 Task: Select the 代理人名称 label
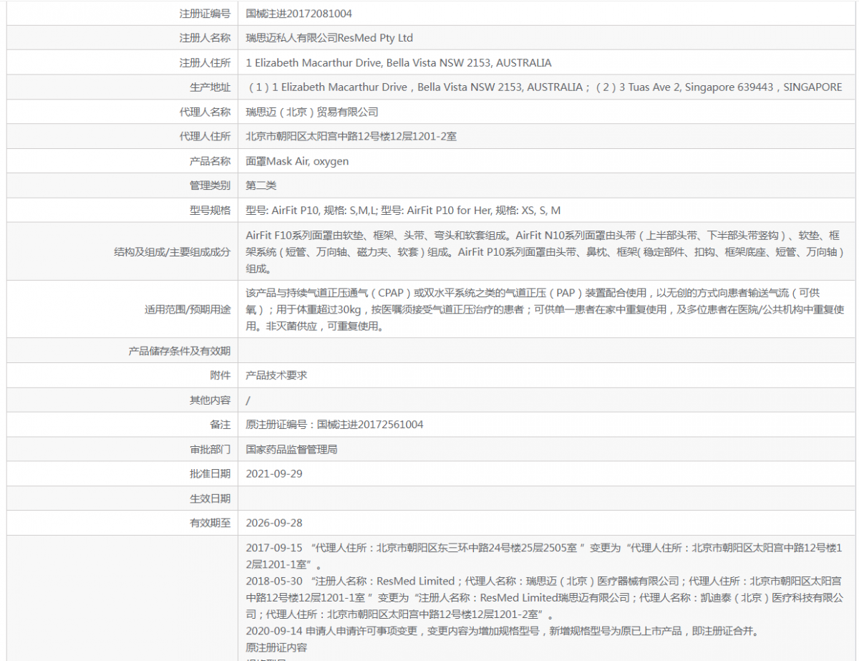204,112
